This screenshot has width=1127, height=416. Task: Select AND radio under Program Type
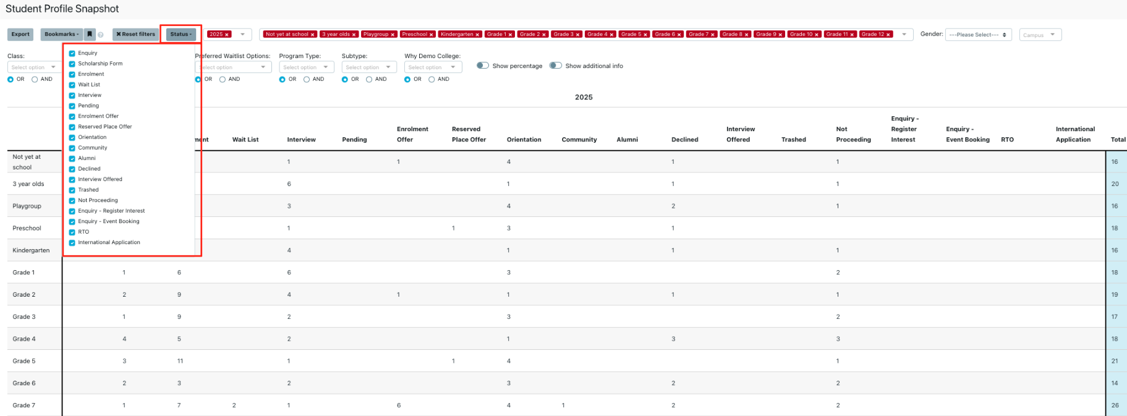[x=307, y=79]
